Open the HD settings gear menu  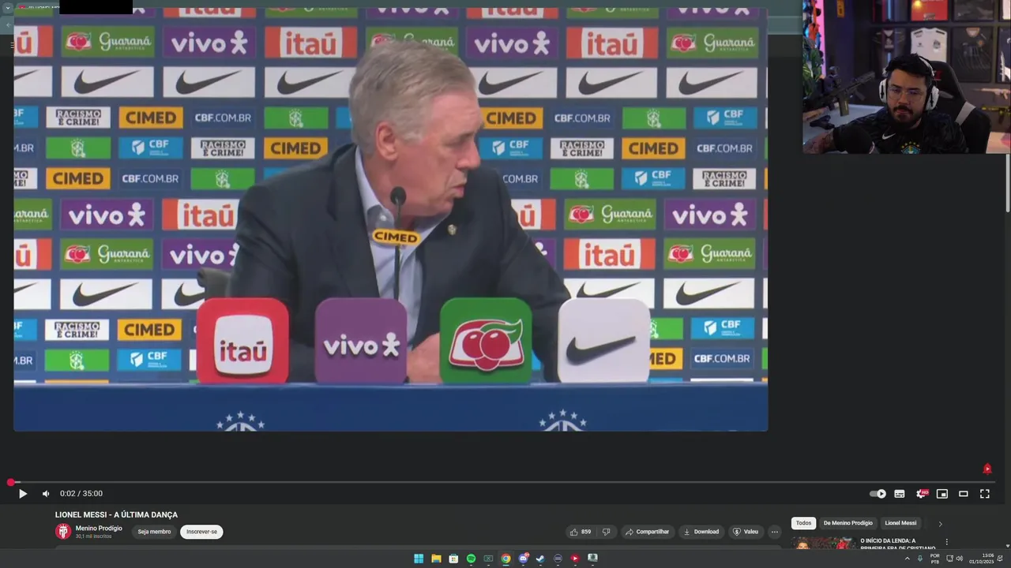pos(921,494)
